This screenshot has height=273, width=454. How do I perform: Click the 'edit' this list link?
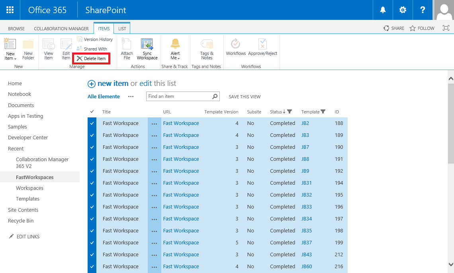[x=146, y=84]
